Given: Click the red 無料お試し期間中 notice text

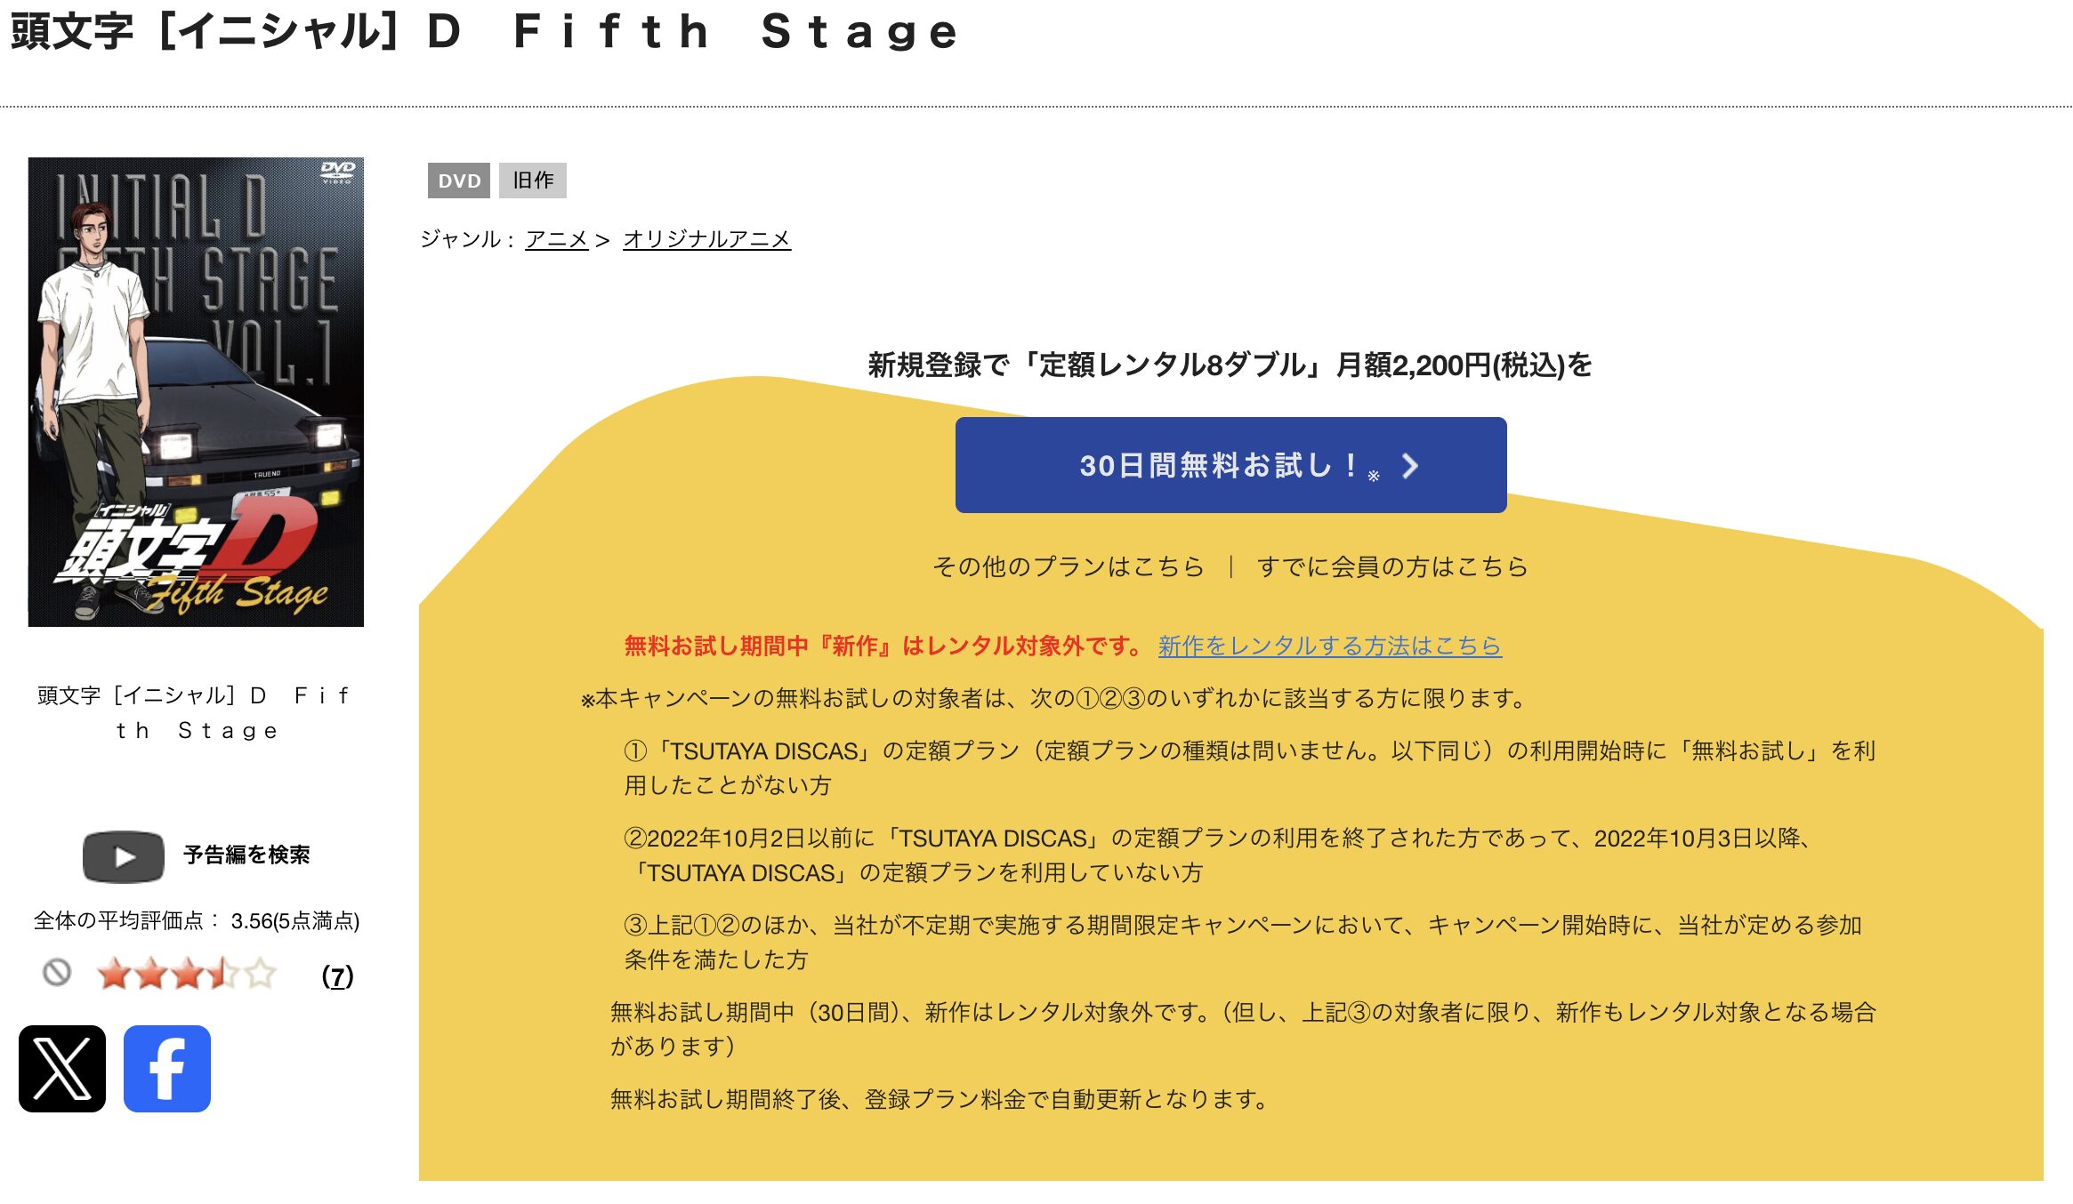Looking at the screenshot, I should coord(884,646).
